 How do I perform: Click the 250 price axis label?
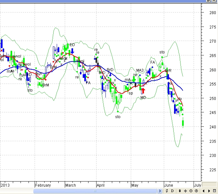213,99
